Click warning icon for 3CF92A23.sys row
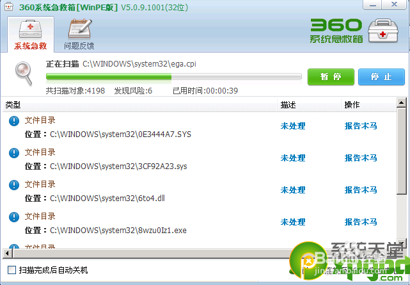410x285 pixels. coord(14,153)
